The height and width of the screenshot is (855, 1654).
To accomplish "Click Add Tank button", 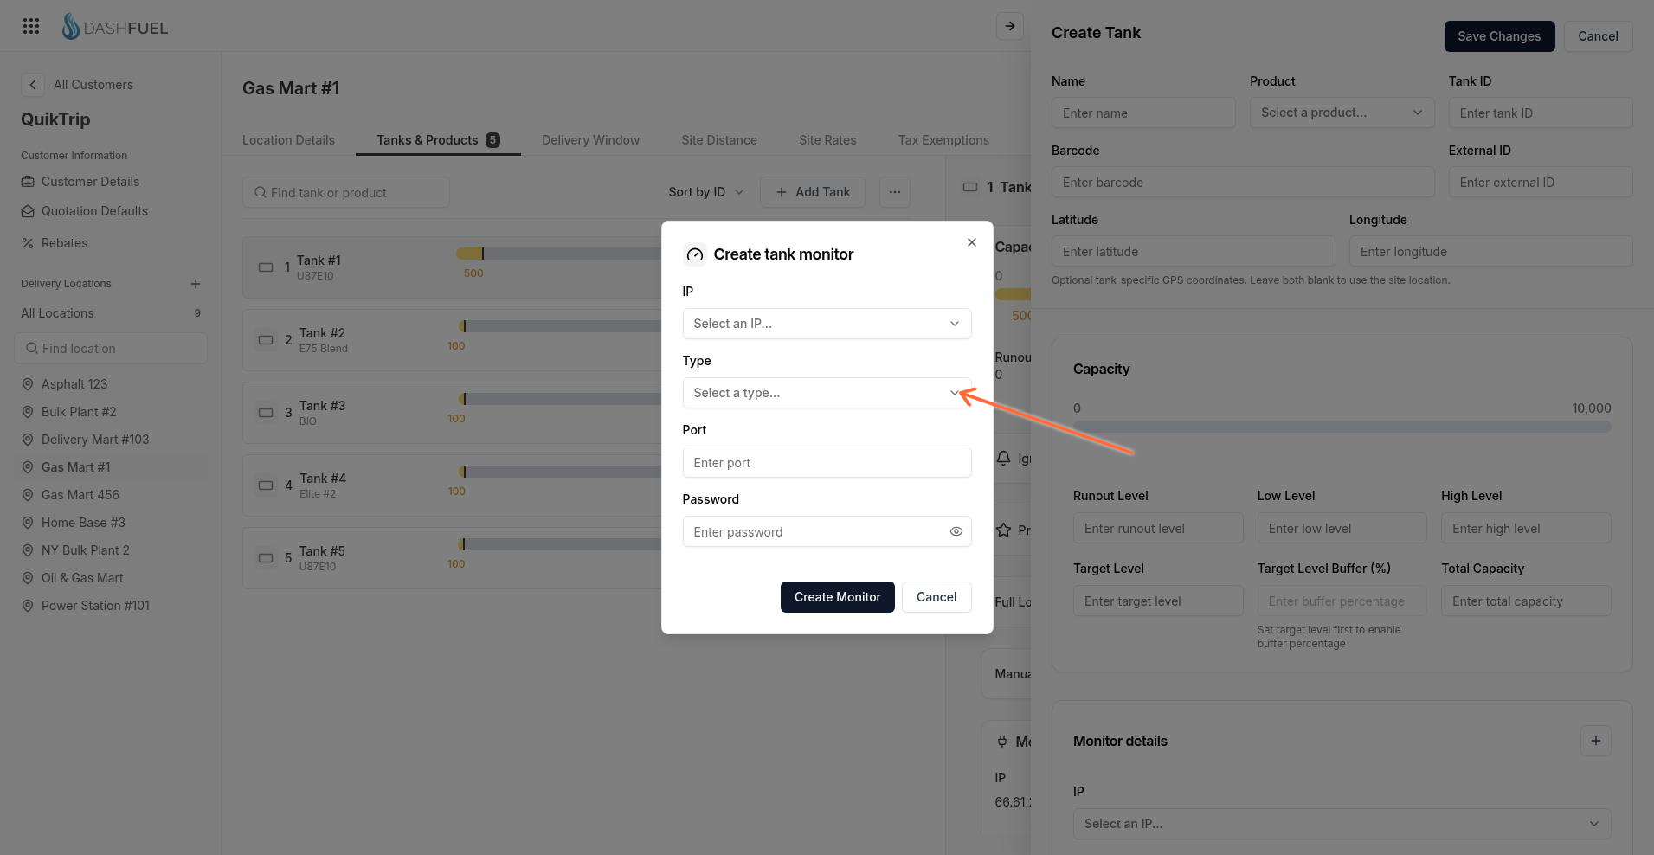I will (x=813, y=192).
